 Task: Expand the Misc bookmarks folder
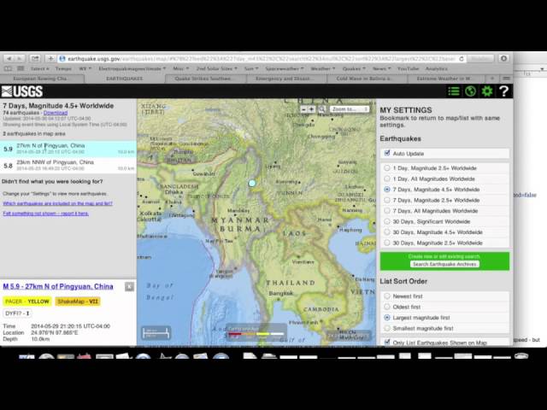point(180,68)
